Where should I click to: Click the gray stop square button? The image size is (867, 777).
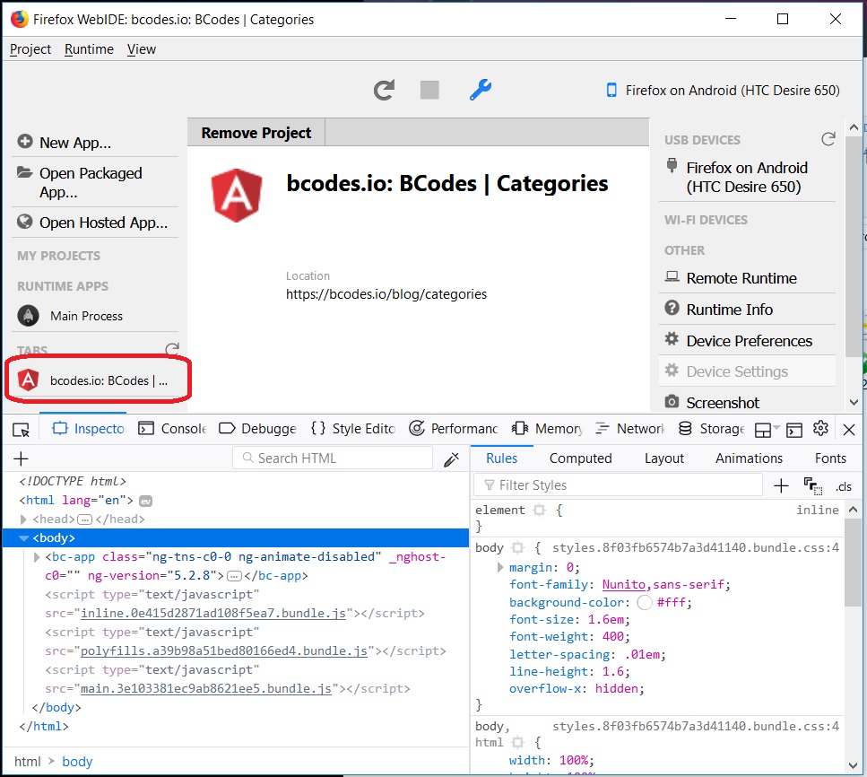(429, 90)
